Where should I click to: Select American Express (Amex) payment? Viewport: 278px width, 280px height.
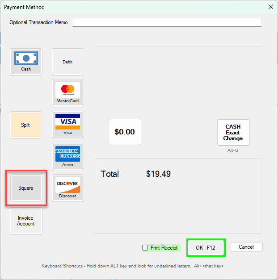(x=68, y=156)
